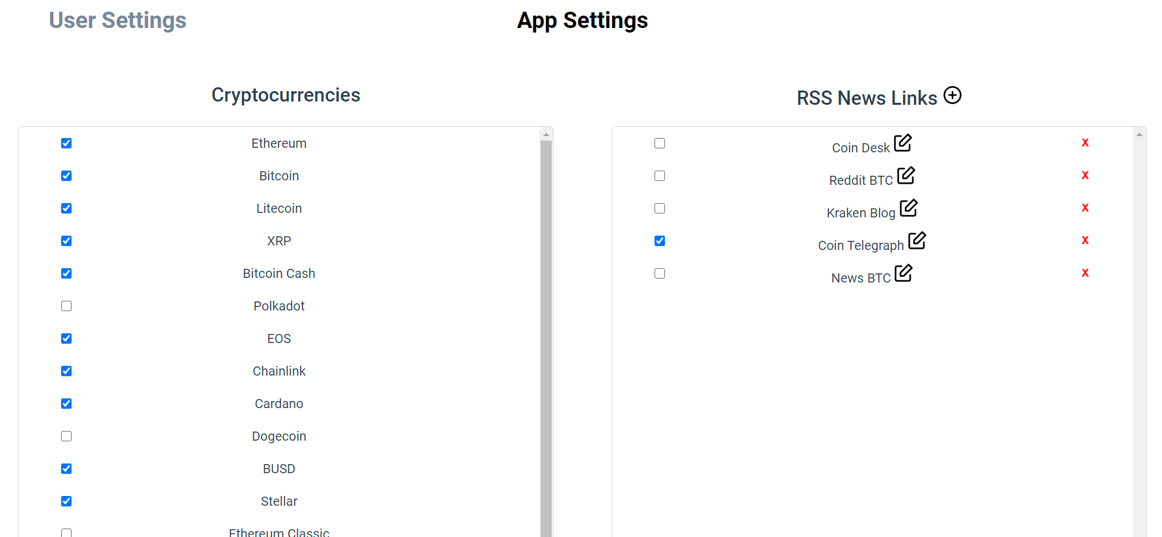Edit the Kraken Blog RSS link
1162x537 pixels.
[x=909, y=208]
